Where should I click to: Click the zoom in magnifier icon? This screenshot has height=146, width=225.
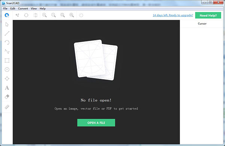point(45,15)
